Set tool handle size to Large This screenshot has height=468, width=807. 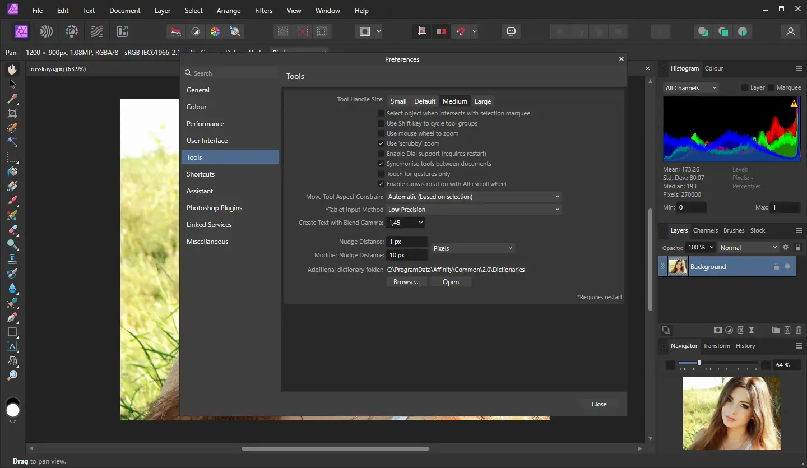tap(483, 101)
